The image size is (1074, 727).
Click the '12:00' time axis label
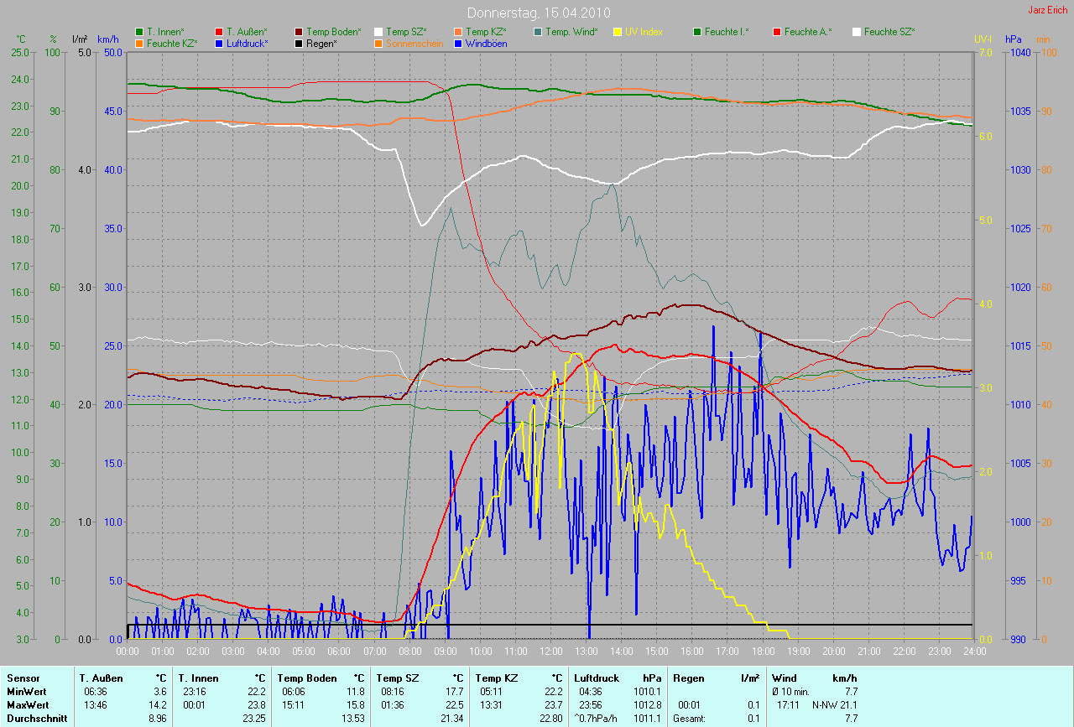point(550,651)
